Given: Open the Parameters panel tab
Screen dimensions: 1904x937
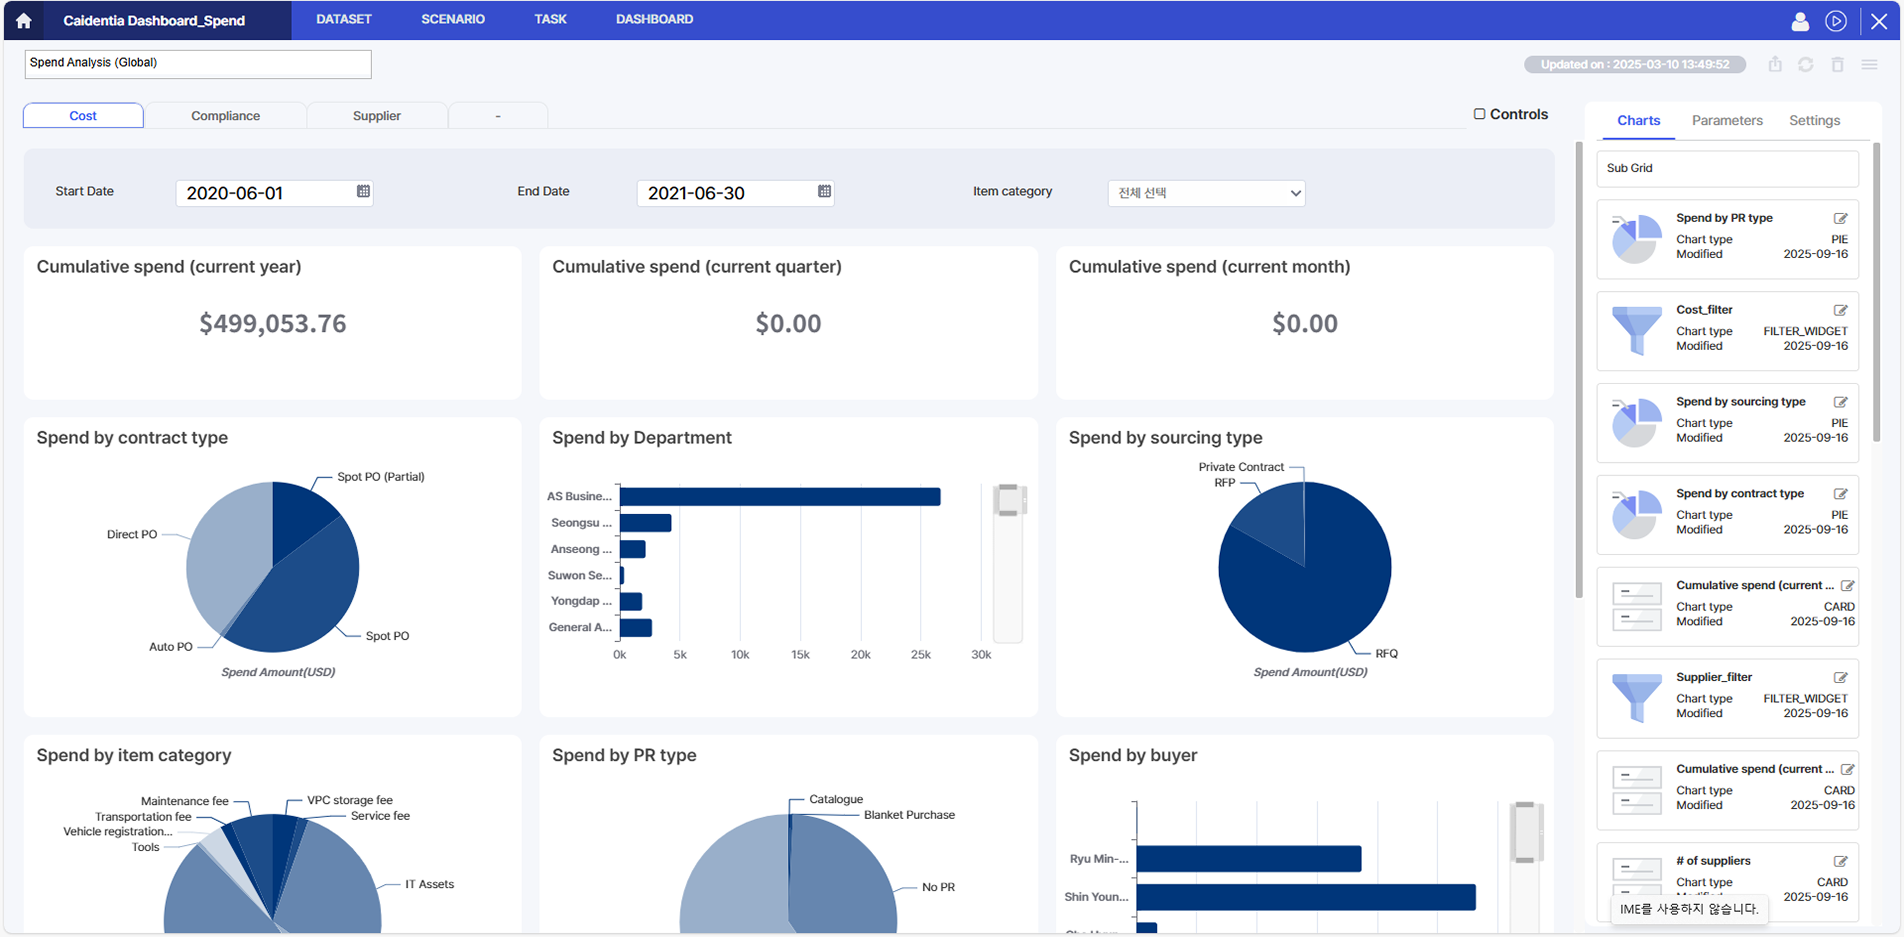Looking at the screenshot, I should click(x=1726, y=120).
